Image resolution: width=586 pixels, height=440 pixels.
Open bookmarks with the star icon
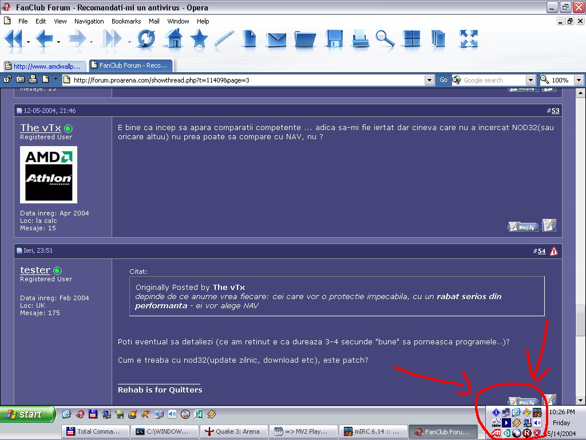(x=199, y=39)
